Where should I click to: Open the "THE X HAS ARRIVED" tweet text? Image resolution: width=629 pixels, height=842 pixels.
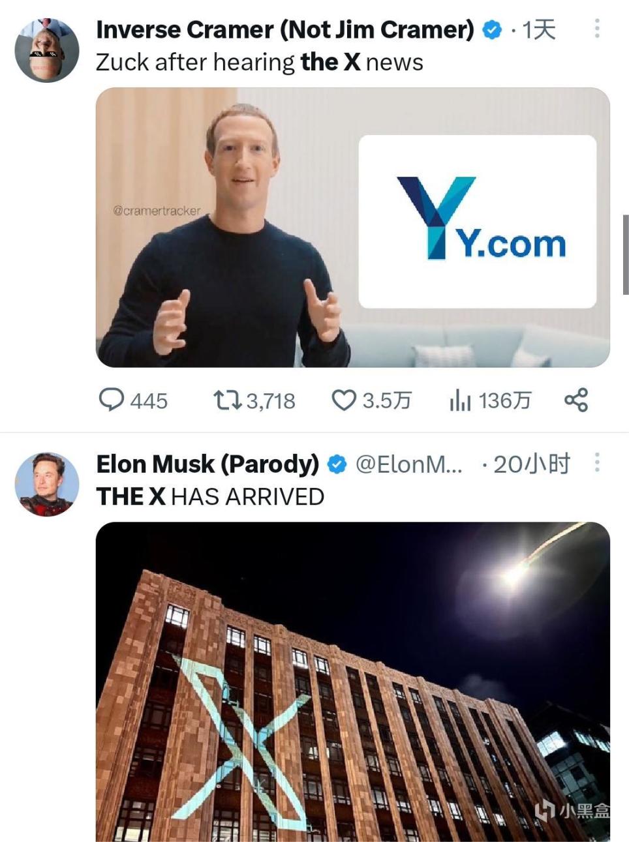coord(210,497)
